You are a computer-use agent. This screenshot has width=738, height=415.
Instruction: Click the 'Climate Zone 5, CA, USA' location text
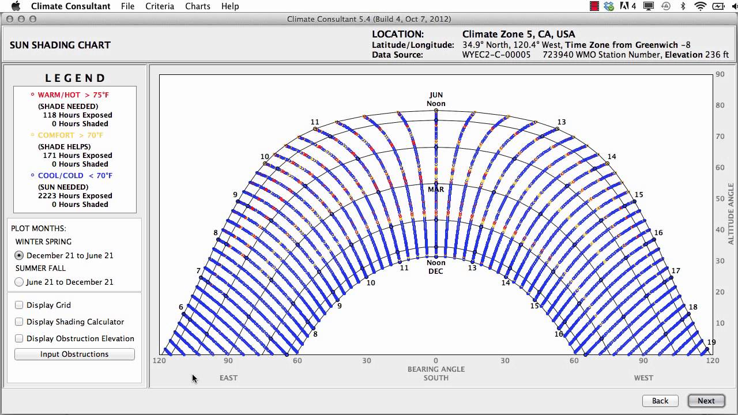(518, 34)
